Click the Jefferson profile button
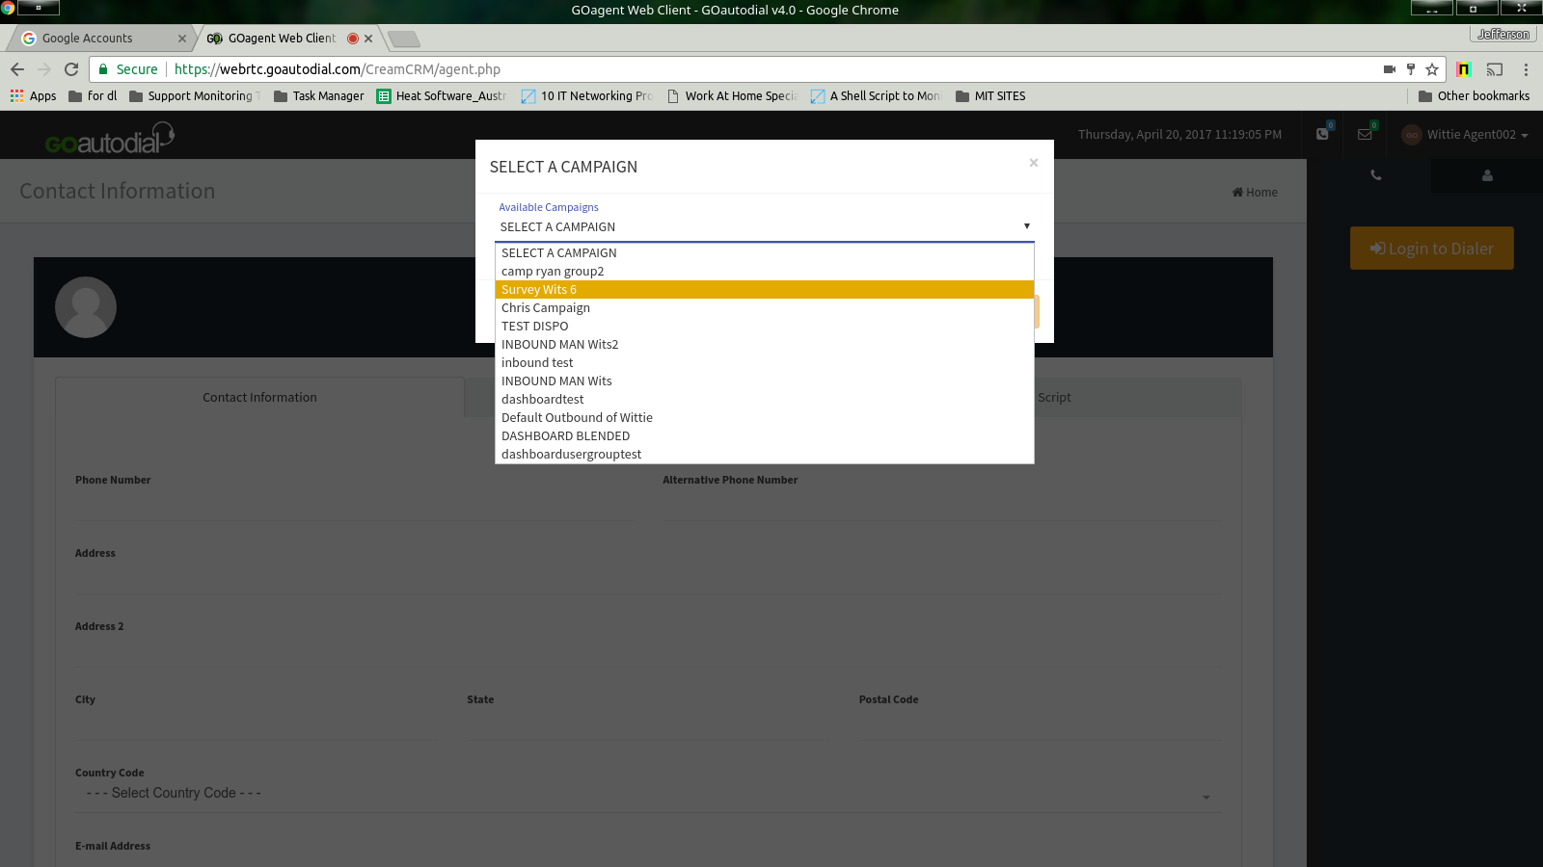 click(1502, 35)
